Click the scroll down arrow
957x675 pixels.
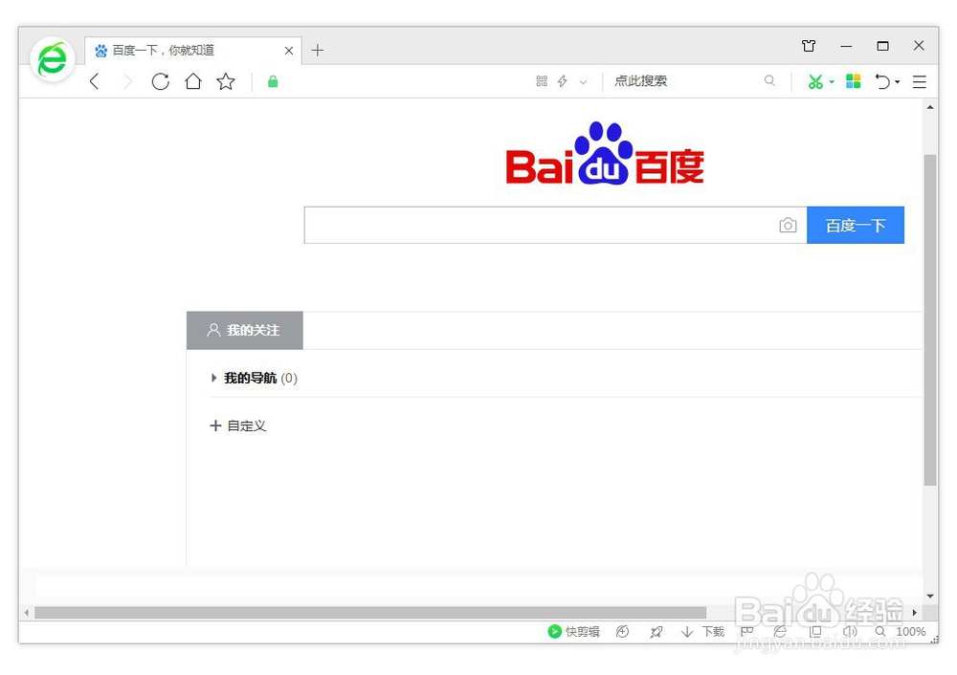pos(930,596)
